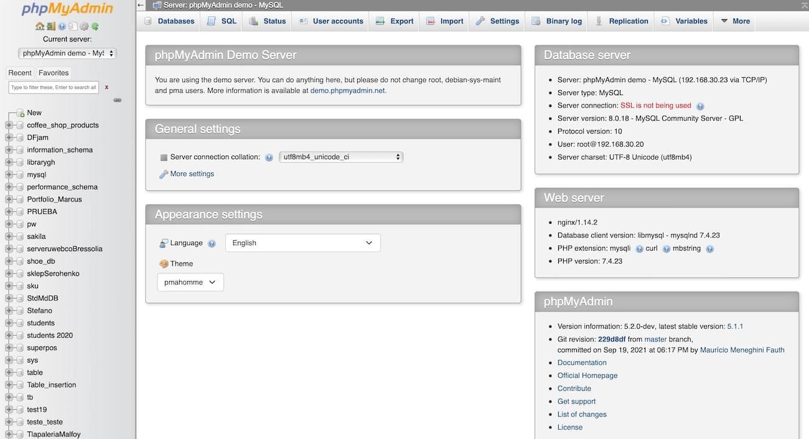Open the Server connection collation dropdown
The height and width of the screenshot is (439, 809).
tap(341, 157)
